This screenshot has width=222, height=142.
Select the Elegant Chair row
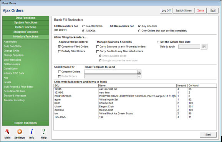tap(135, 107)
